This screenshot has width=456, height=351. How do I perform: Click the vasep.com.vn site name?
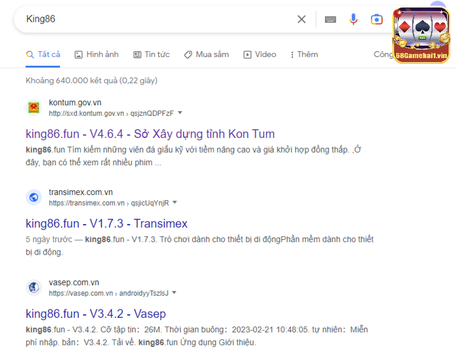[74, 283]
